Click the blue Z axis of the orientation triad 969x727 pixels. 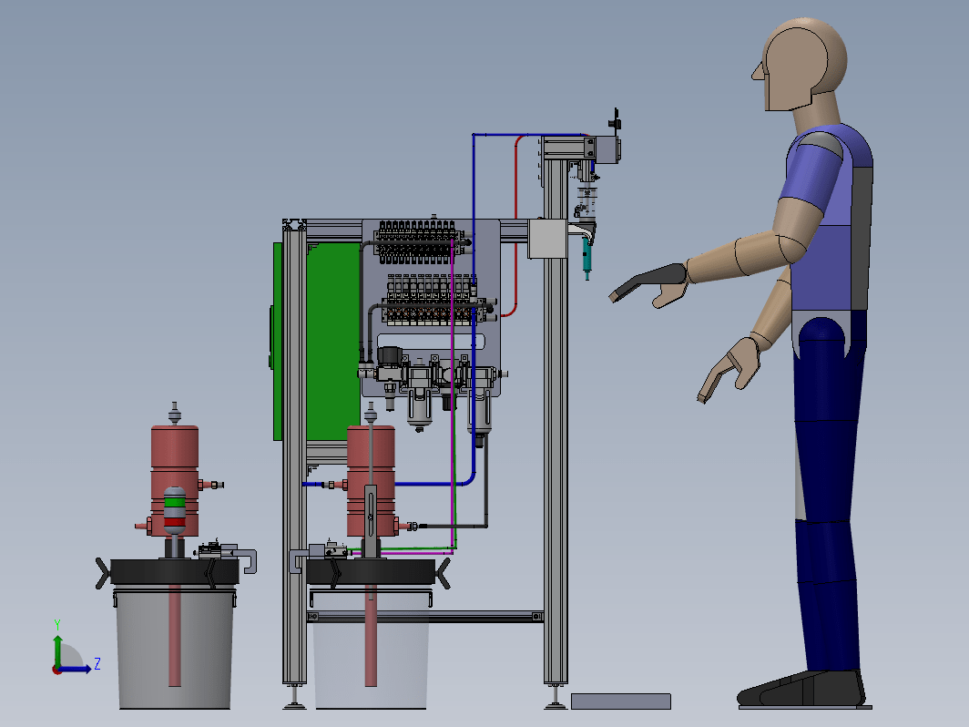76,669
